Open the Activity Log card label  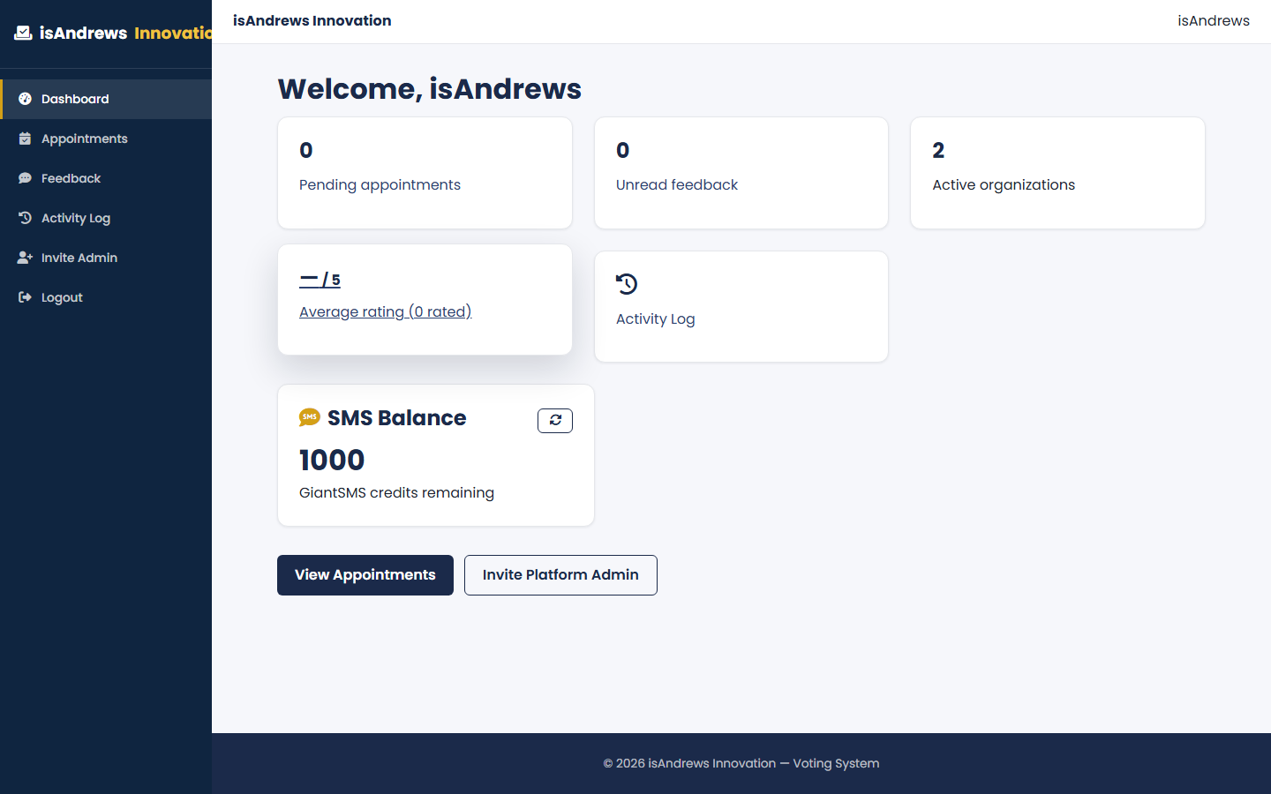click(x=656, y=318)
